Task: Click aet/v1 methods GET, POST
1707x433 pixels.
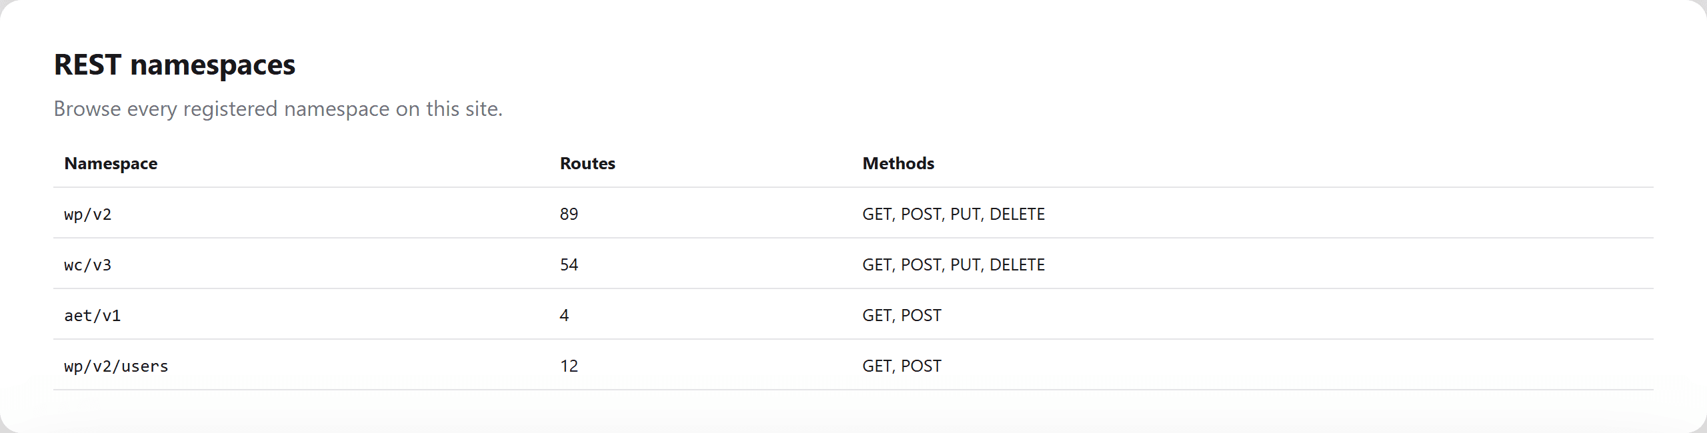Action: [902, 315]
